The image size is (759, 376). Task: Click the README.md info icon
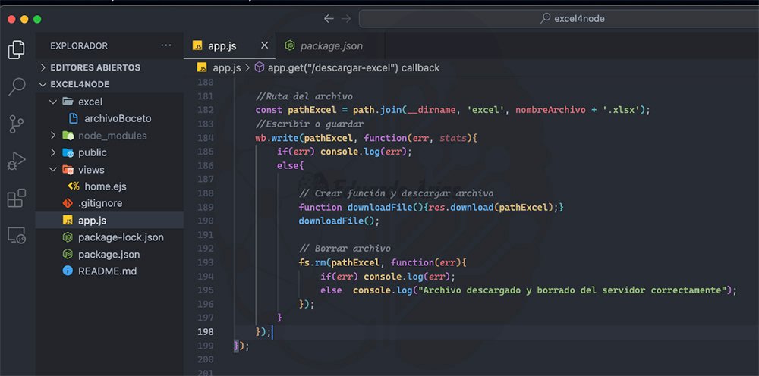tap(68, 271)
